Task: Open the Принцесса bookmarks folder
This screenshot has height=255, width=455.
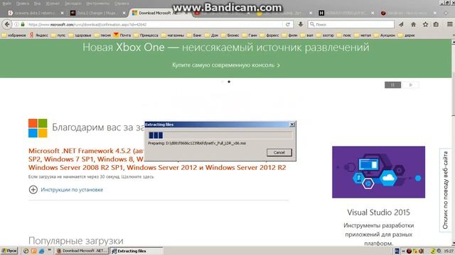Action: pyautogui.click(x=146, y=35)
